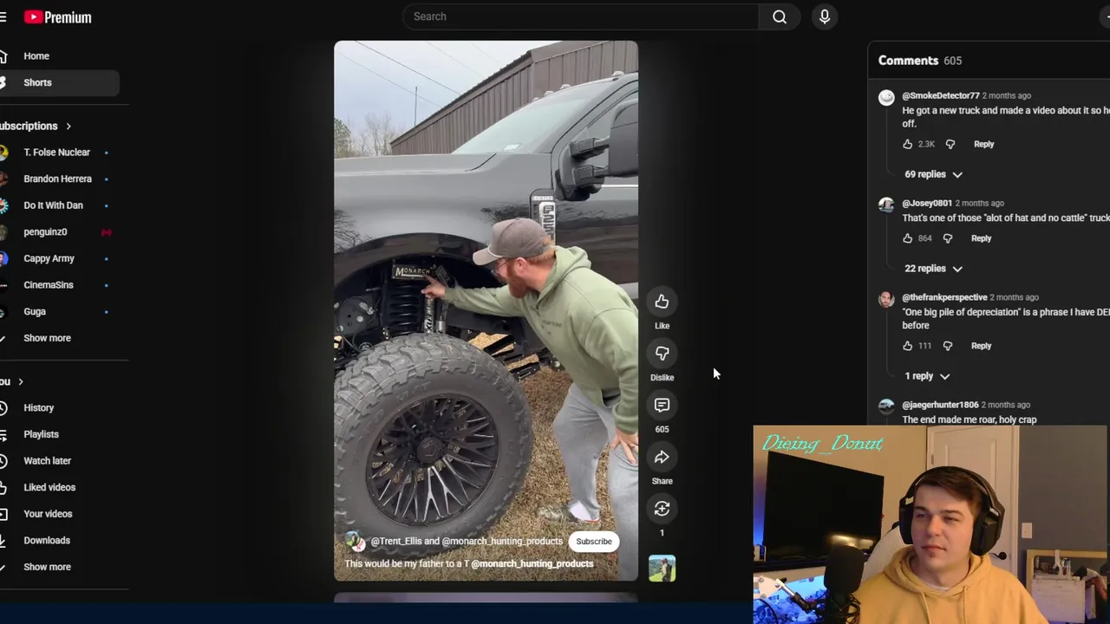The image size is (1110, 624).
Task: Open CinemaSins channel
Action: pos(49,285)
